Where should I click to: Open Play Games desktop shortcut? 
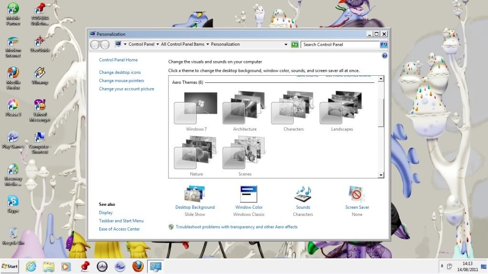click(13, 140)
